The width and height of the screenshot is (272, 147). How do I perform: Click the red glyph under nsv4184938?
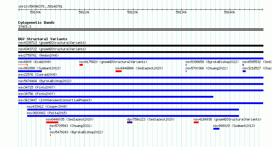coord(196,122)
